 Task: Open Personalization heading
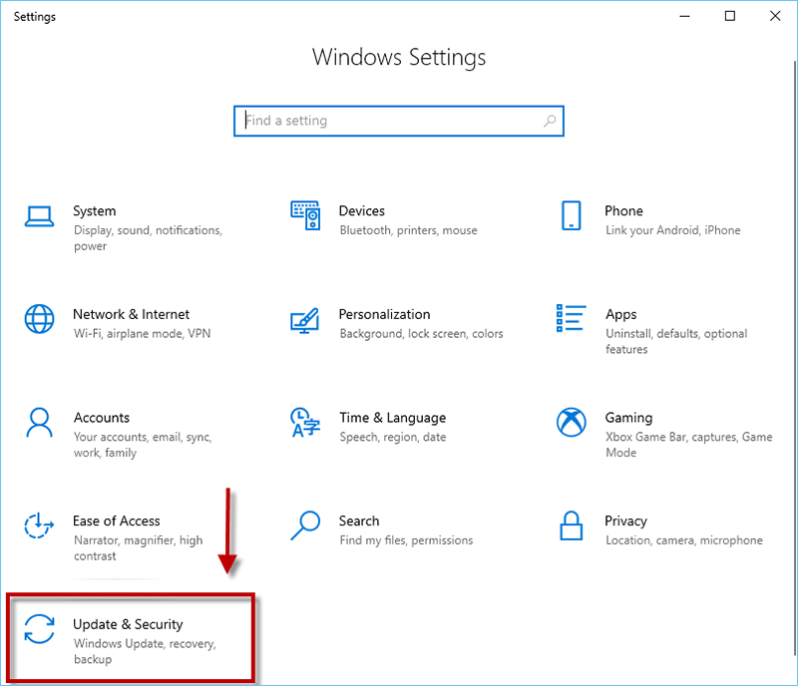click(x=384, y=314)
